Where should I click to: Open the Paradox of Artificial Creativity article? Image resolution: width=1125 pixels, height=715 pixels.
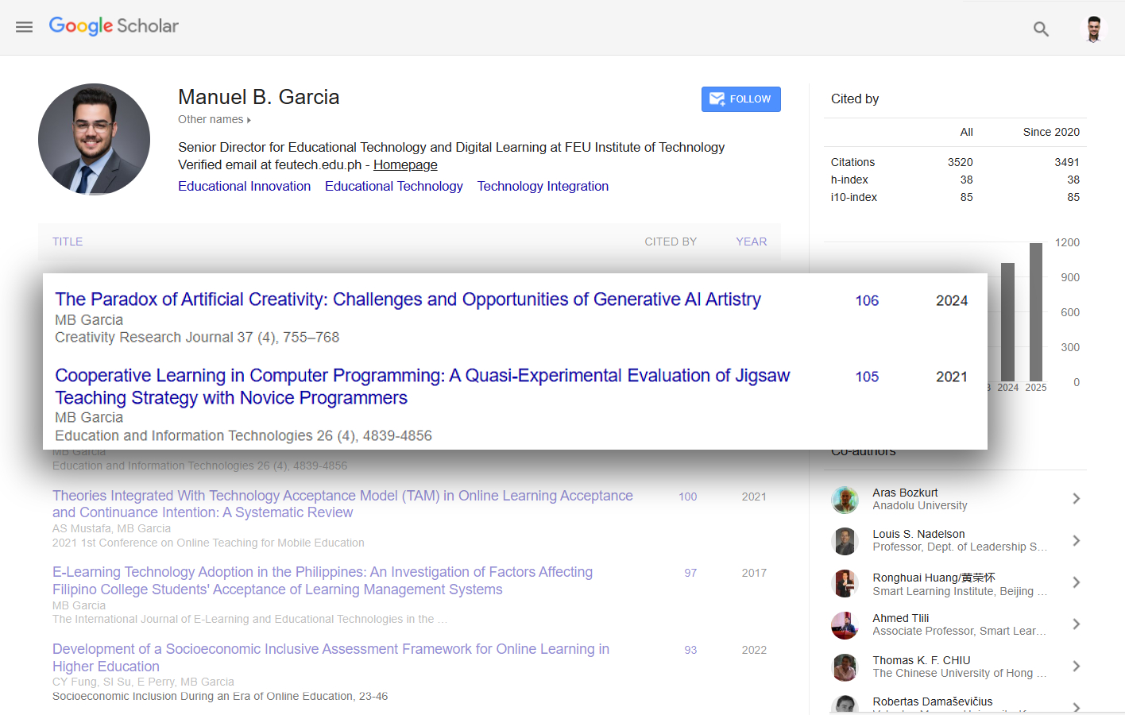tap(407, 300)
